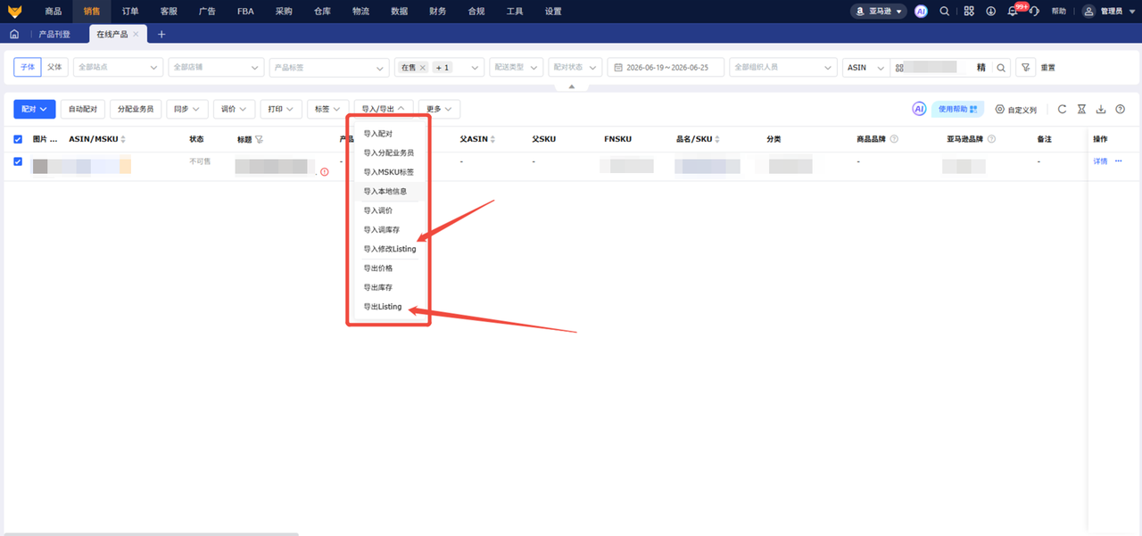Switch to 父体 view

[x=54, y=68]
